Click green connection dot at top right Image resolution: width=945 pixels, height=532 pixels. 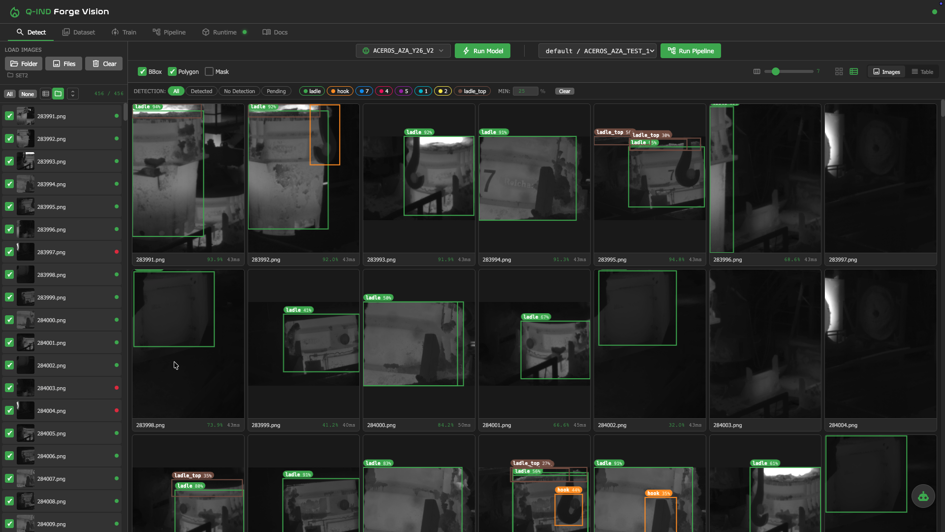(x=935, y=12)
